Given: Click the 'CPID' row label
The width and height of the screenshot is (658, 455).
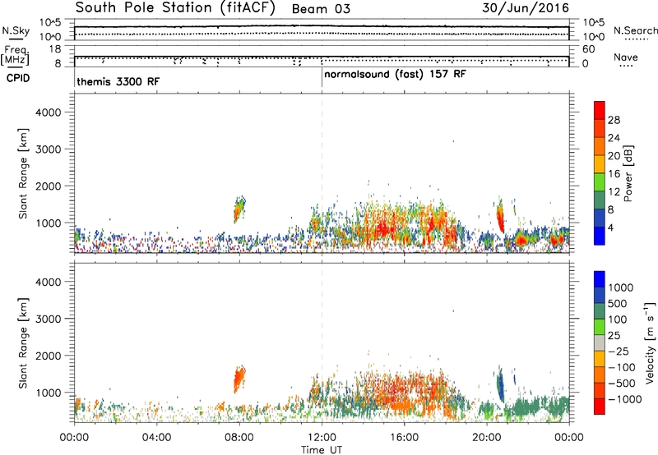Looking at the screenshot, I should coord(18,78).
